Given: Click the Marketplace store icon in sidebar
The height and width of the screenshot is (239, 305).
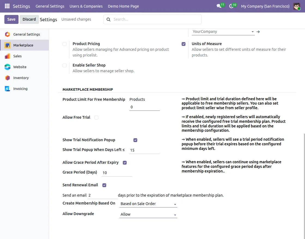Looking at the screenshot, I should 7,45.
